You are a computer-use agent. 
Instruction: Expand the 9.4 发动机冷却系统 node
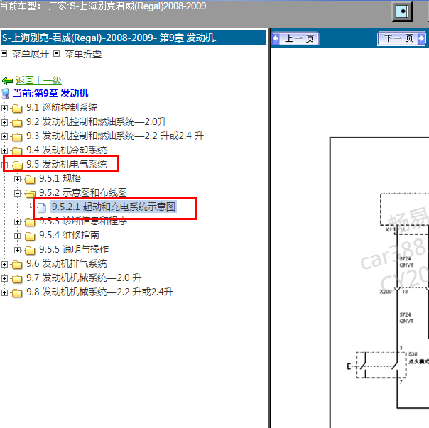click(x=4, y=150)
